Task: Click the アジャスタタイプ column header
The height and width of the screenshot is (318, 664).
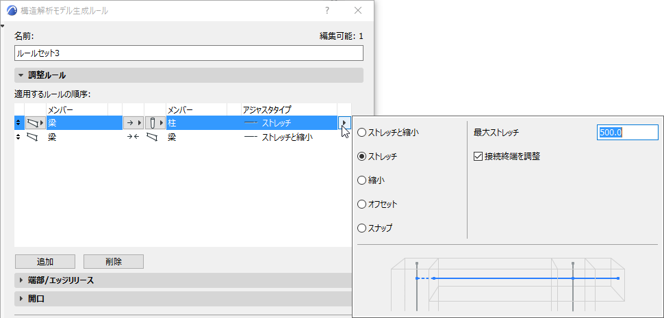Action: pyautogui.click(x=290, y=110)
